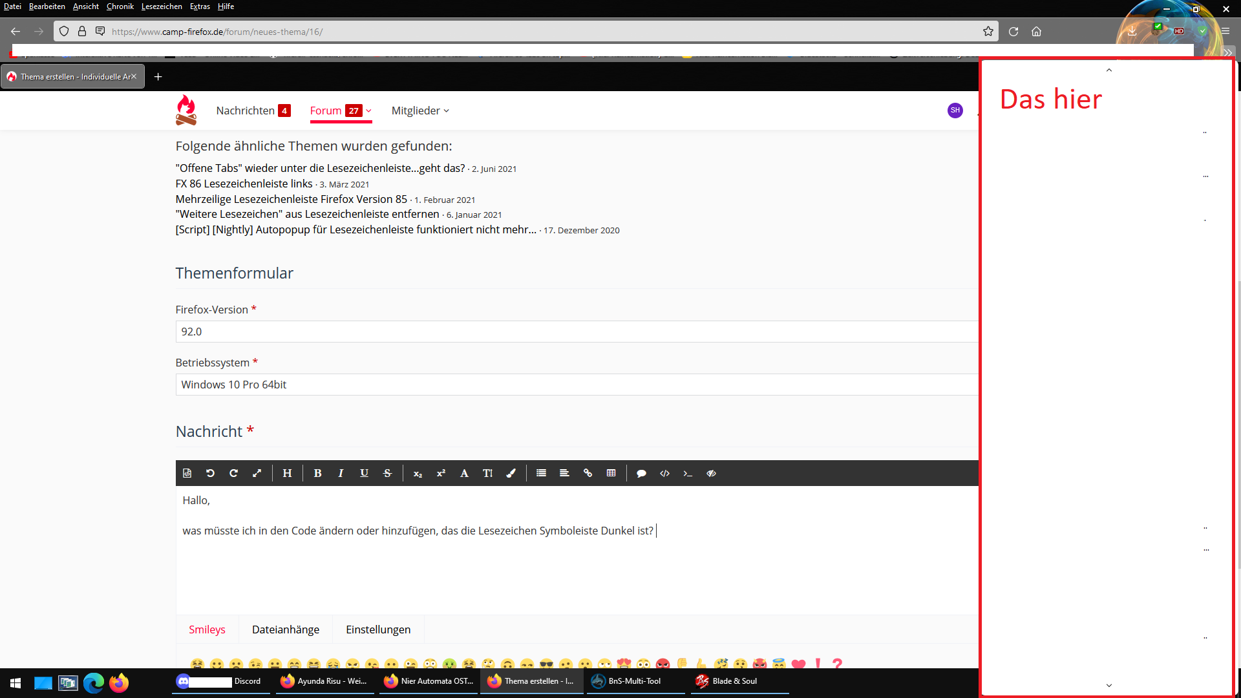Click the spoiler crossed-eye icon
The width and height of the screenshot is (1241, 698).
pos(711,473)
